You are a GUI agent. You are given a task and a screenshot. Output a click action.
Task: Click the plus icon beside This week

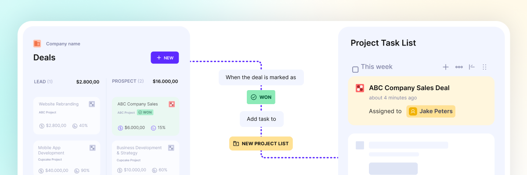click(445, 67)
